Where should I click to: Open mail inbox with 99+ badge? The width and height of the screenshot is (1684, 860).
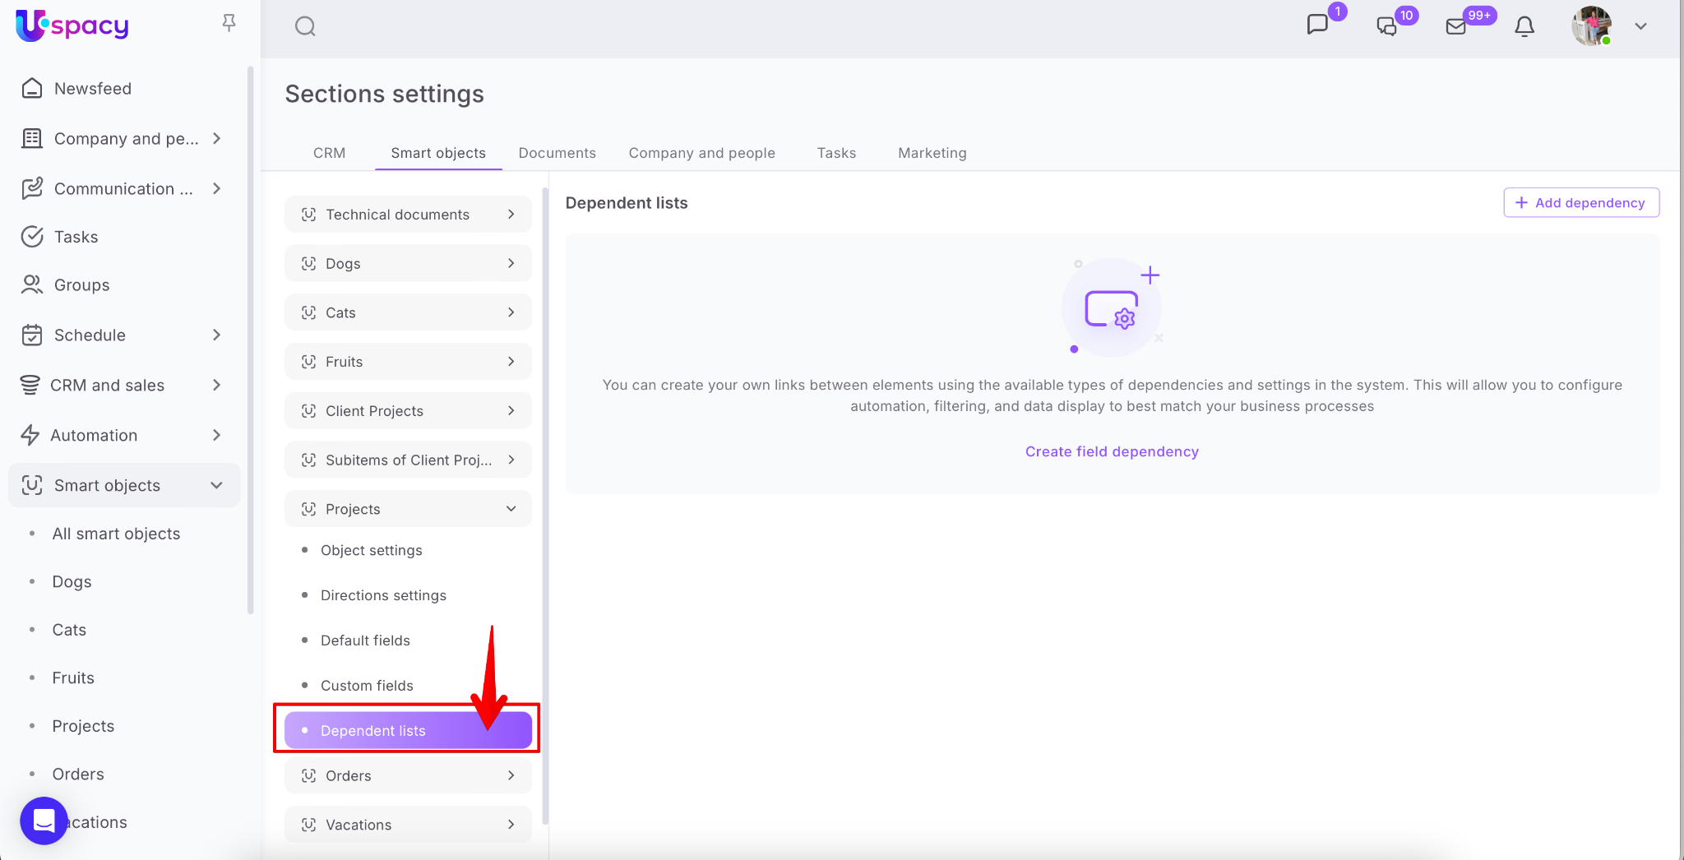1456,26
